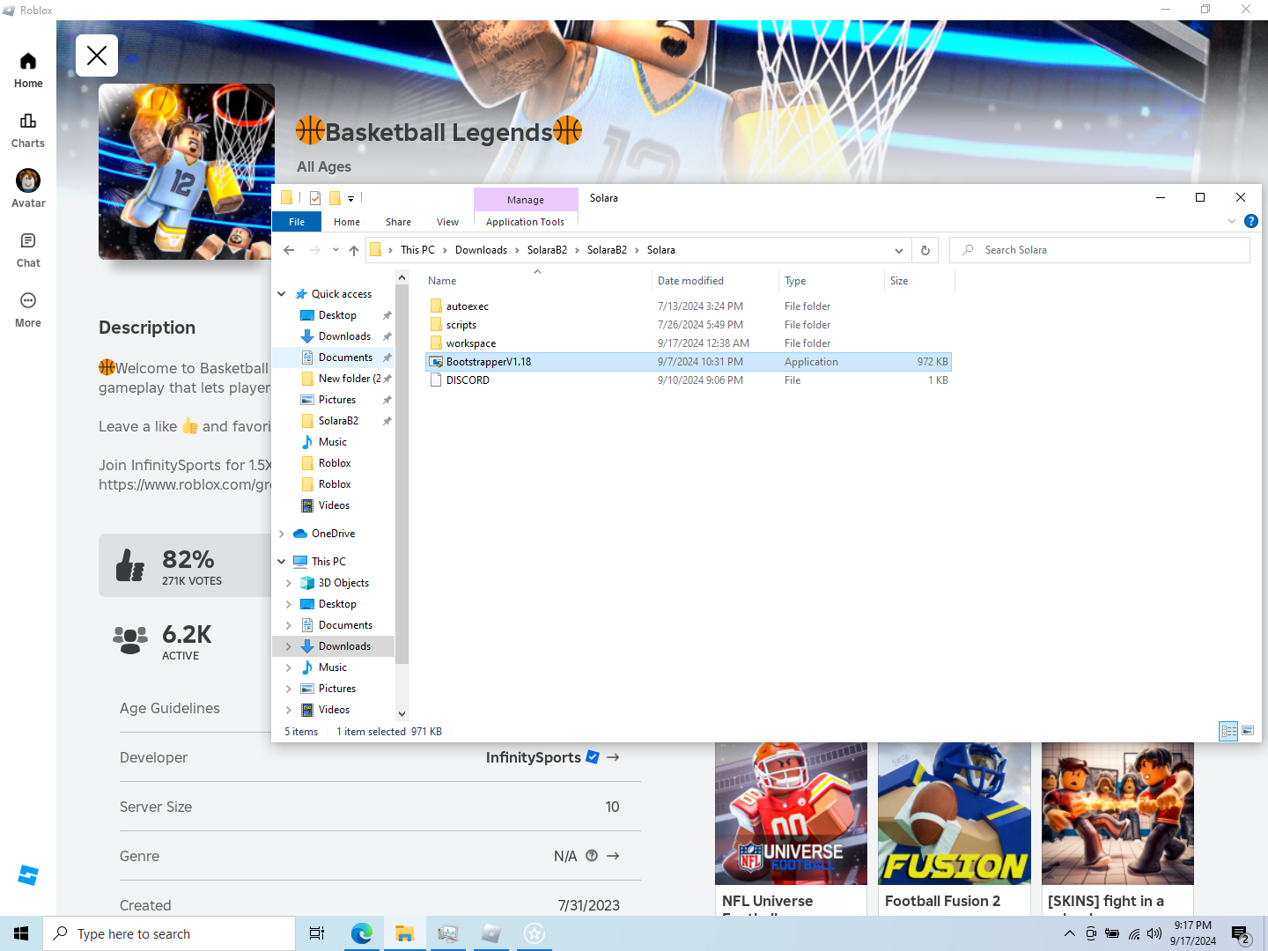Open Share tab in Explorer ribbon
The image size is (1268, 951).
tap(398, 222)
